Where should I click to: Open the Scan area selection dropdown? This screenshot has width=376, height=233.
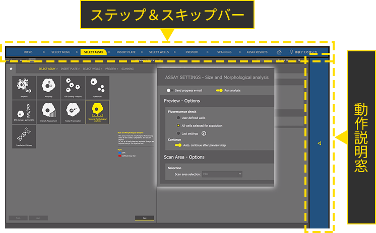click(222, 174)
